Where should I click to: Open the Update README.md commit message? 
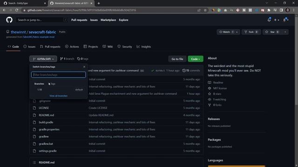point(101,115)
